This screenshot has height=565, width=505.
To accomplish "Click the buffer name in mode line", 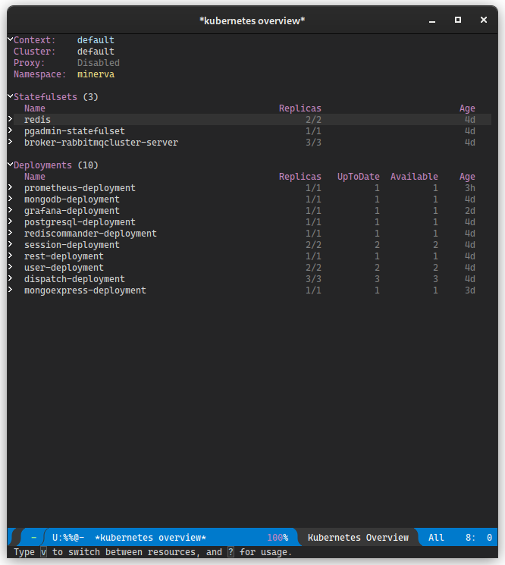I will 151,538.
